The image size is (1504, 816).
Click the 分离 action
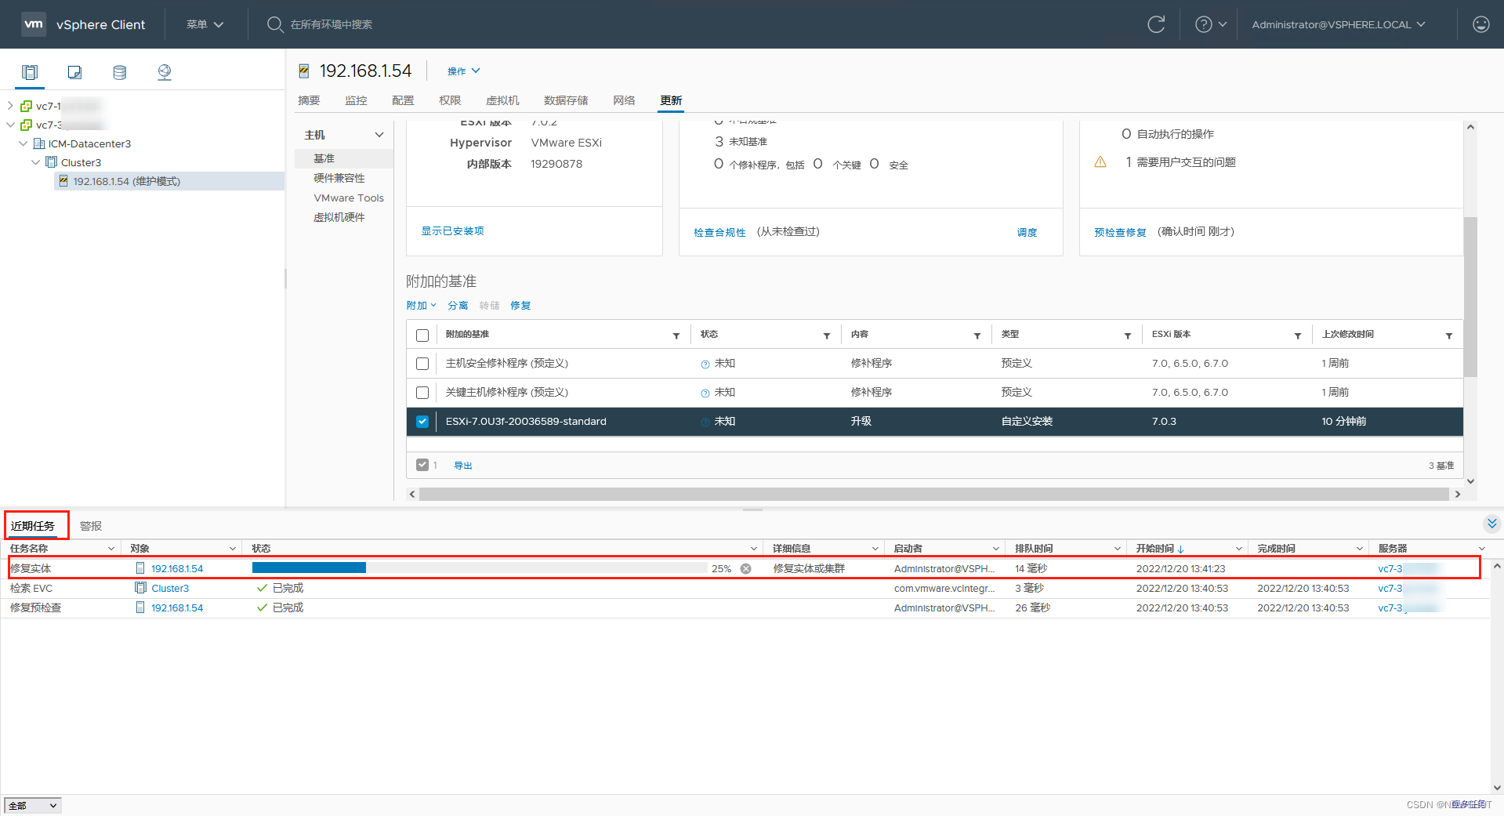tap(458, 306)
